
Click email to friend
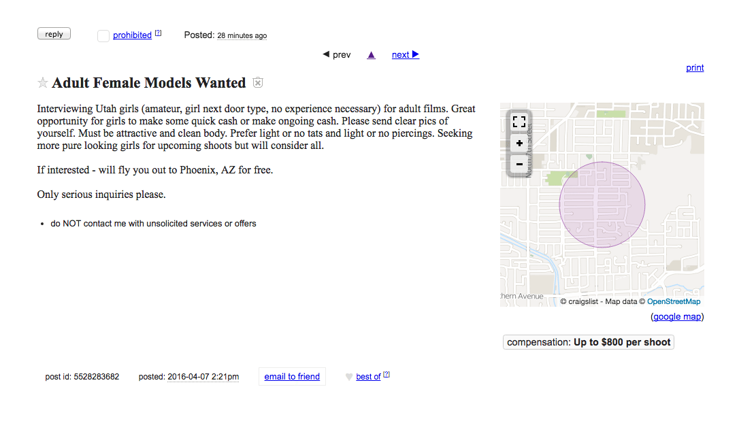[292, 377]
